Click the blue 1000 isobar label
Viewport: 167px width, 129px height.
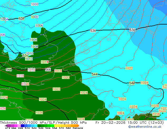click(x=35, y=4)
